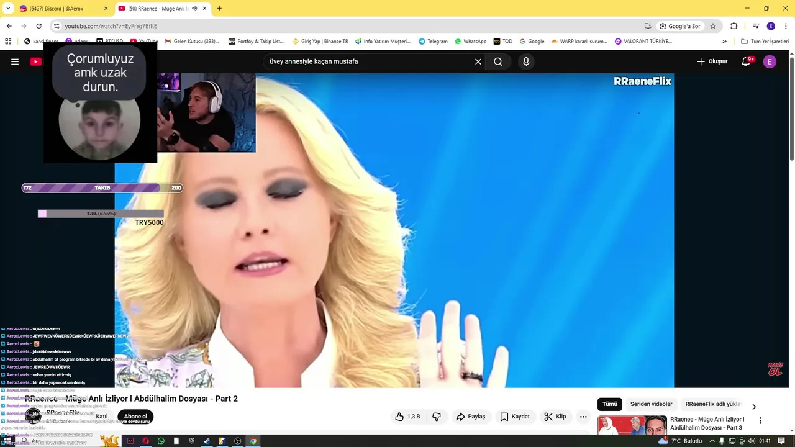The width and height of the screenshot is (795, 447).
Task: Select the RRaeneFlix adlı yükleyen chip
Action: [x=713, y=404]
